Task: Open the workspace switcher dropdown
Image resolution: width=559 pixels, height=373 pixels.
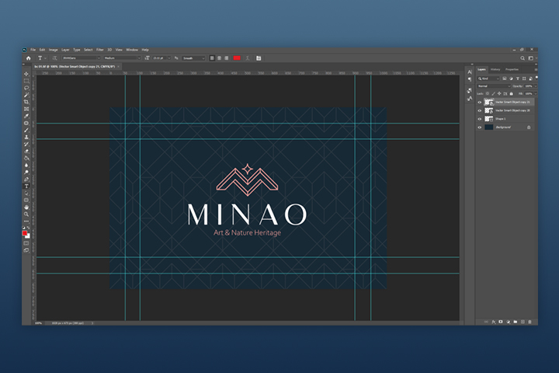Action: (x=532, y=58)
